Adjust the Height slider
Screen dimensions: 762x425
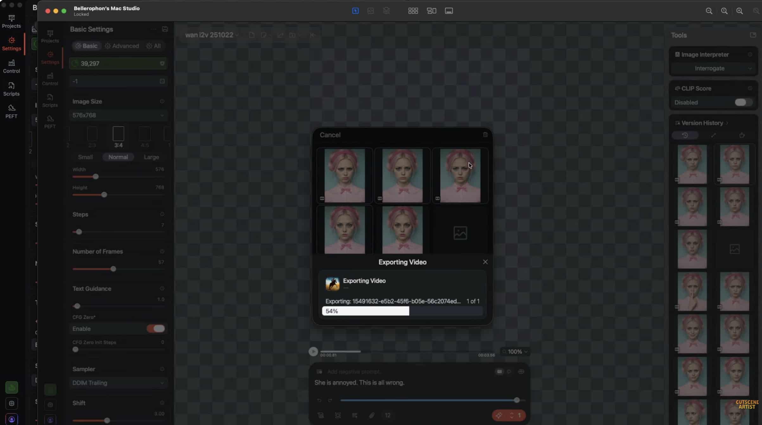104,195
